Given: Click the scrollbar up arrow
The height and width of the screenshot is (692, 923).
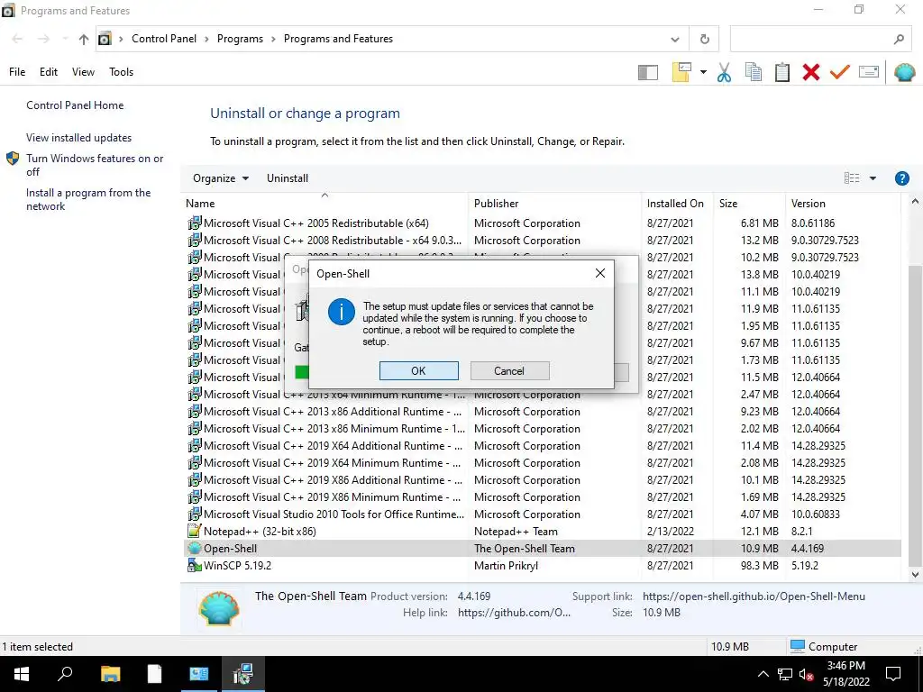Looking at the screenshot, I should (914, 202).
